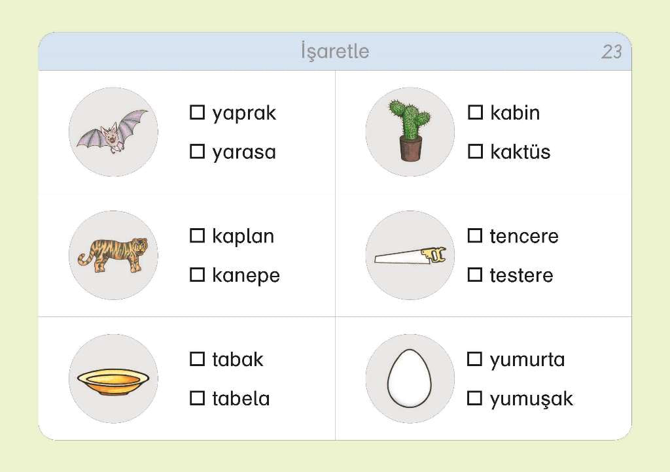Check the testere box
Viewport: 670px width, 472px height.
pyautogui.click(x=475, y=275)
